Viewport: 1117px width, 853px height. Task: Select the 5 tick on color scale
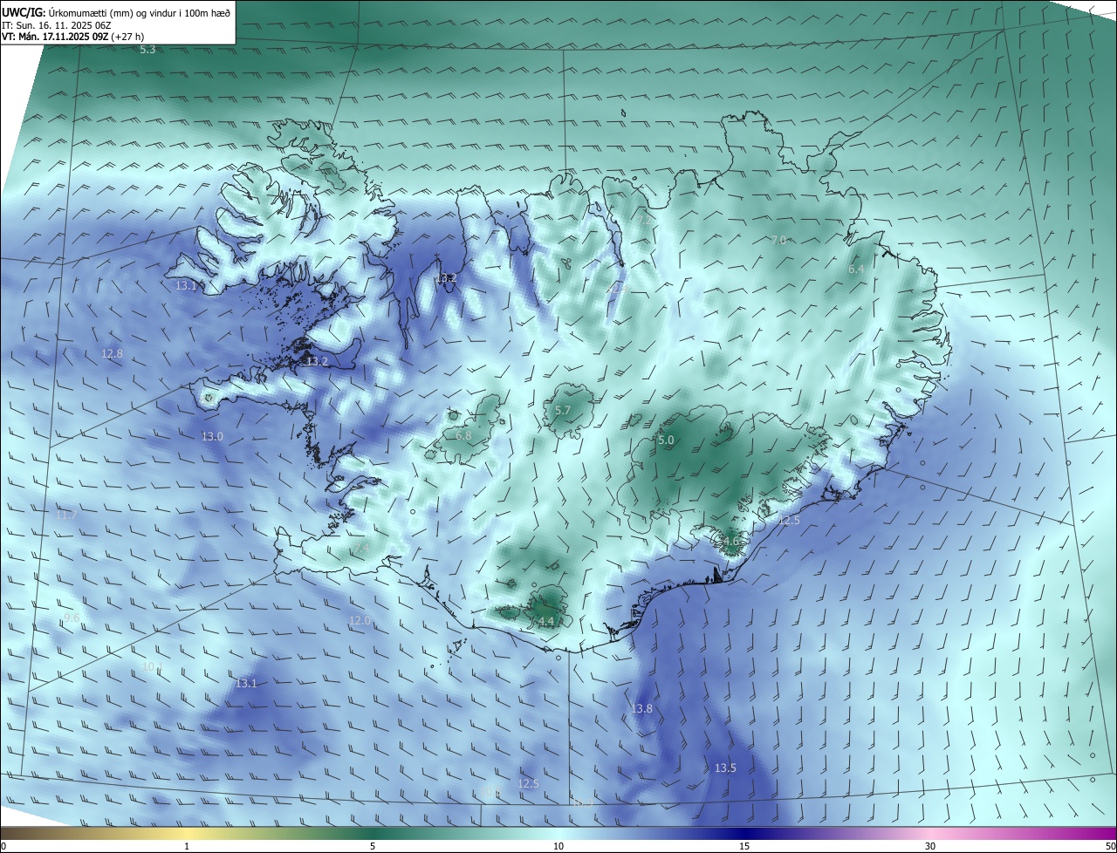pos(373,846)
